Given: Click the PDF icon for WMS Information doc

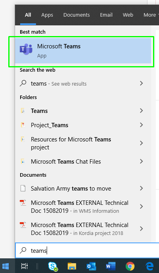Looking at the screenshot, I should (23, 202).
